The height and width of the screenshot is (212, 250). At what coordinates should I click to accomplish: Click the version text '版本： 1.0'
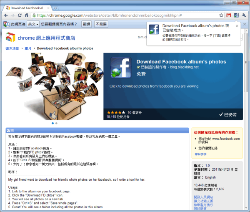pyautogui.click(x=202, y=166)
